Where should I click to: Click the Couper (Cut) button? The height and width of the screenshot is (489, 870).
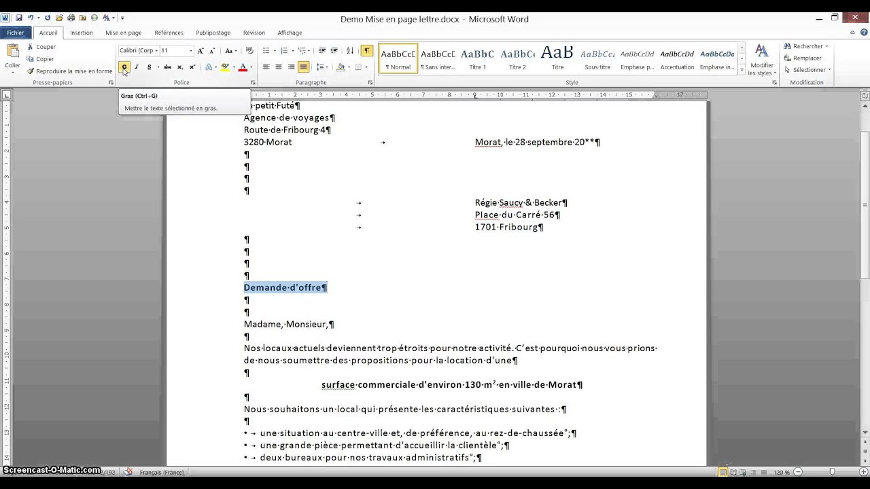coord(41,47)
